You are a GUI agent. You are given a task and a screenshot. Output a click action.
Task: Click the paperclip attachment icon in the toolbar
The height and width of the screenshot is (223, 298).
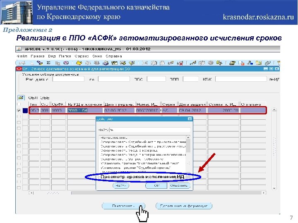coord(267,63)
